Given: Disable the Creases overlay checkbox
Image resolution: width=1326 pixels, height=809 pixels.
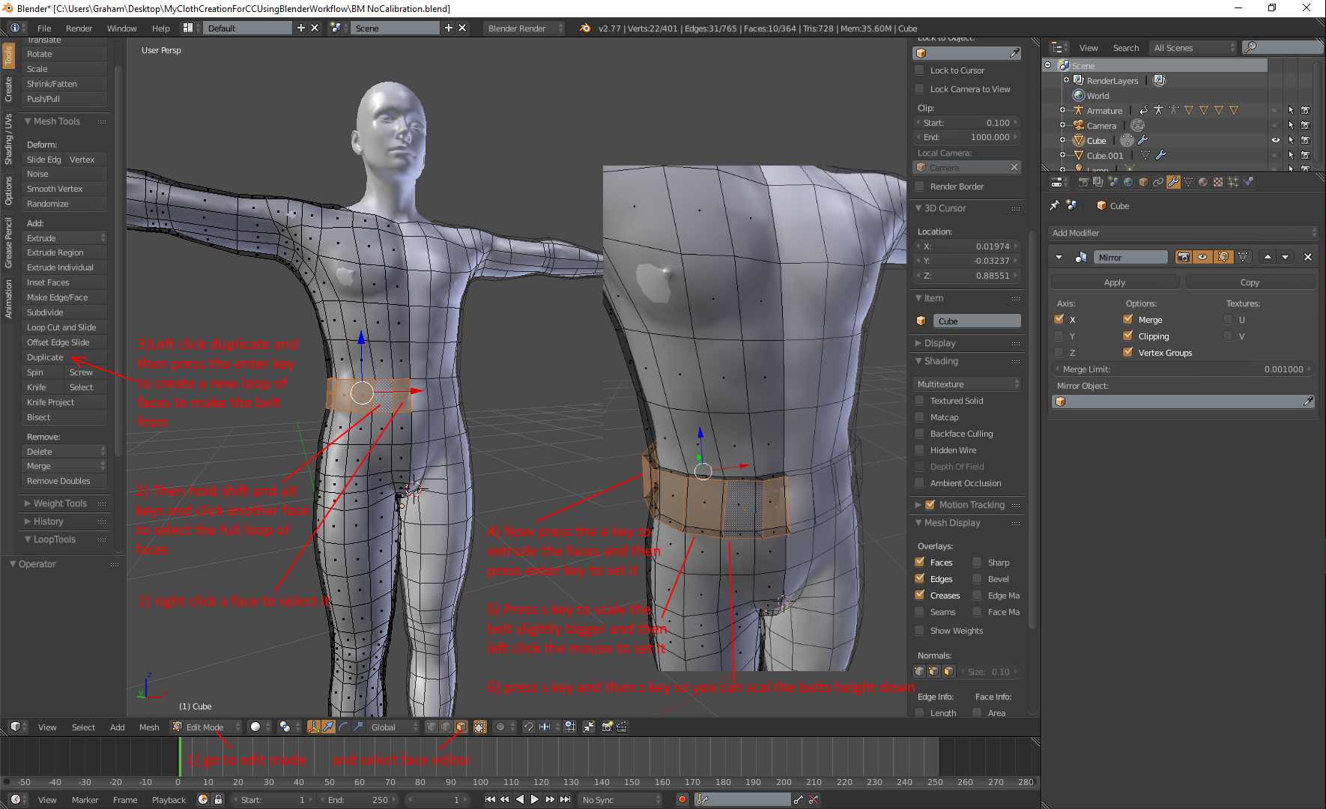Looking at the screenshot, I should [920, 595].
